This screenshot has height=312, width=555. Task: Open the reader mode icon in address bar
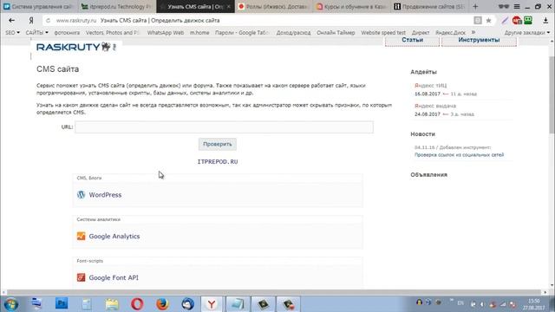coord(478,21)
